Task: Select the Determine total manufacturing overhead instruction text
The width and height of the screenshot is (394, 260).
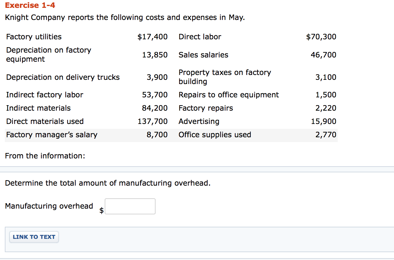Action: (x=107, y=183)
